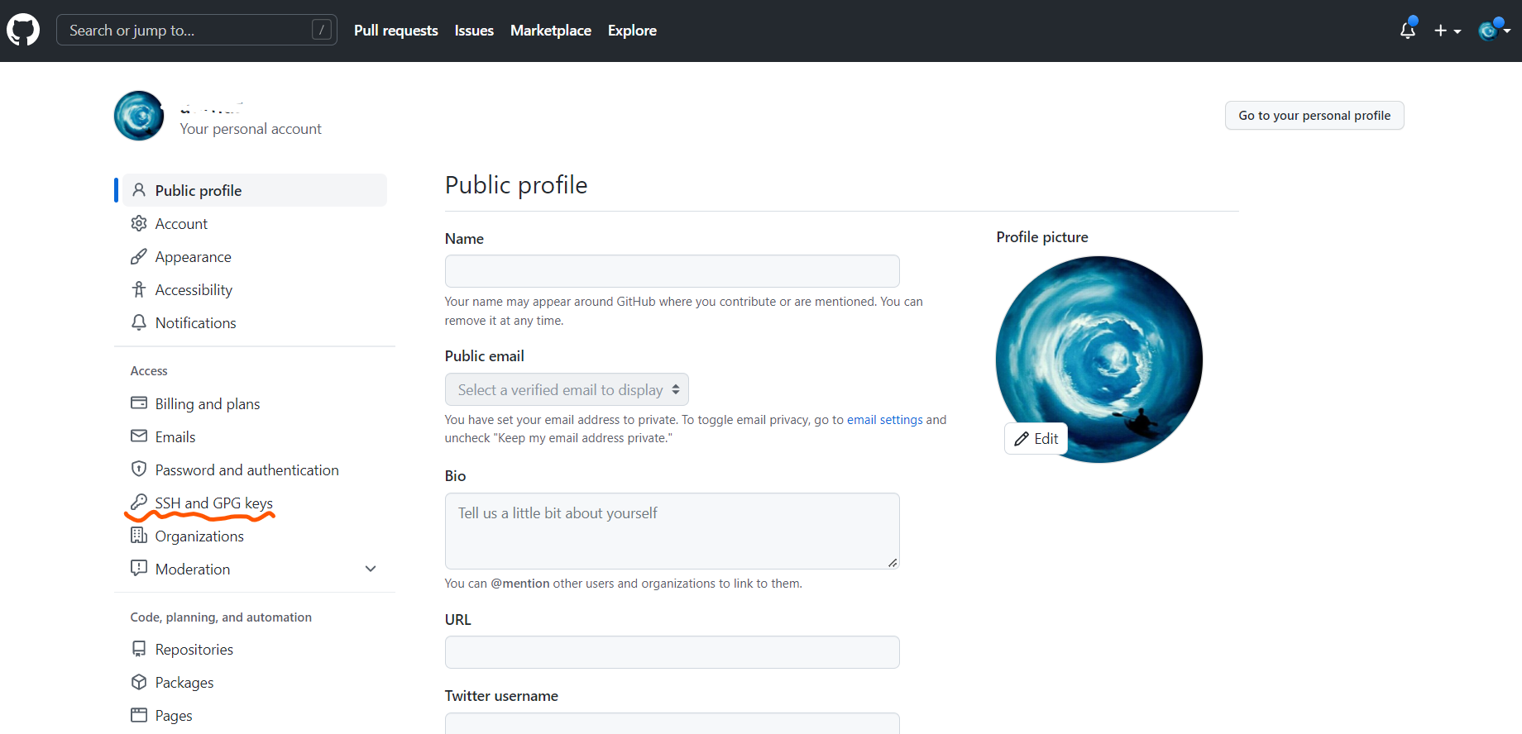
Task: Click the accessibility figure icon
Action: 139,289
